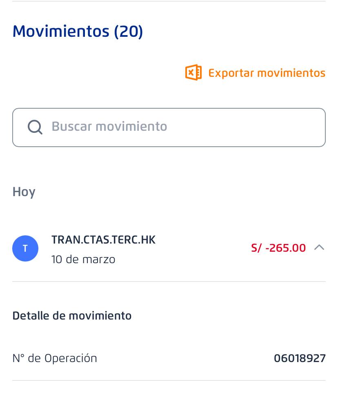Click the divider line above Movimientos
The height and width of the screenshot is (398, 338).
click(x=169, y=2)
